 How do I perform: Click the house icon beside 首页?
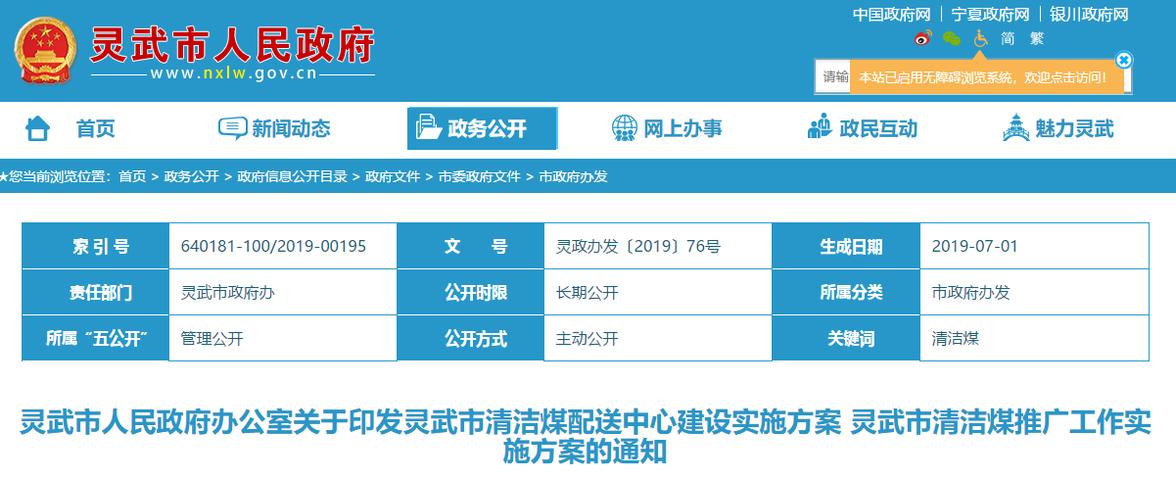(38, 128)
